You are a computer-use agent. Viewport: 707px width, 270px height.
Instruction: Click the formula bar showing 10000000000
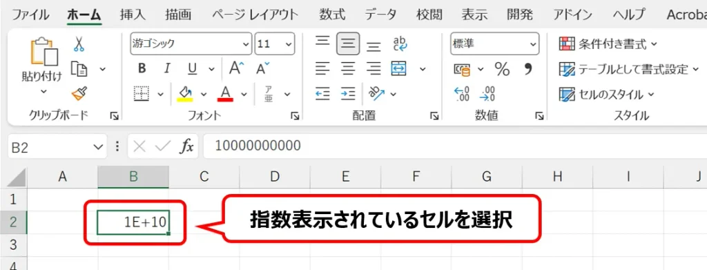click(455, 146)
